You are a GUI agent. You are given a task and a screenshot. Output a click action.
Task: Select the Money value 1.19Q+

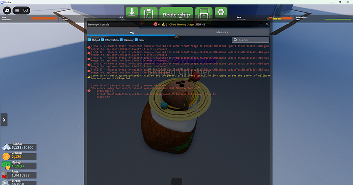click(x=18, y=166)
